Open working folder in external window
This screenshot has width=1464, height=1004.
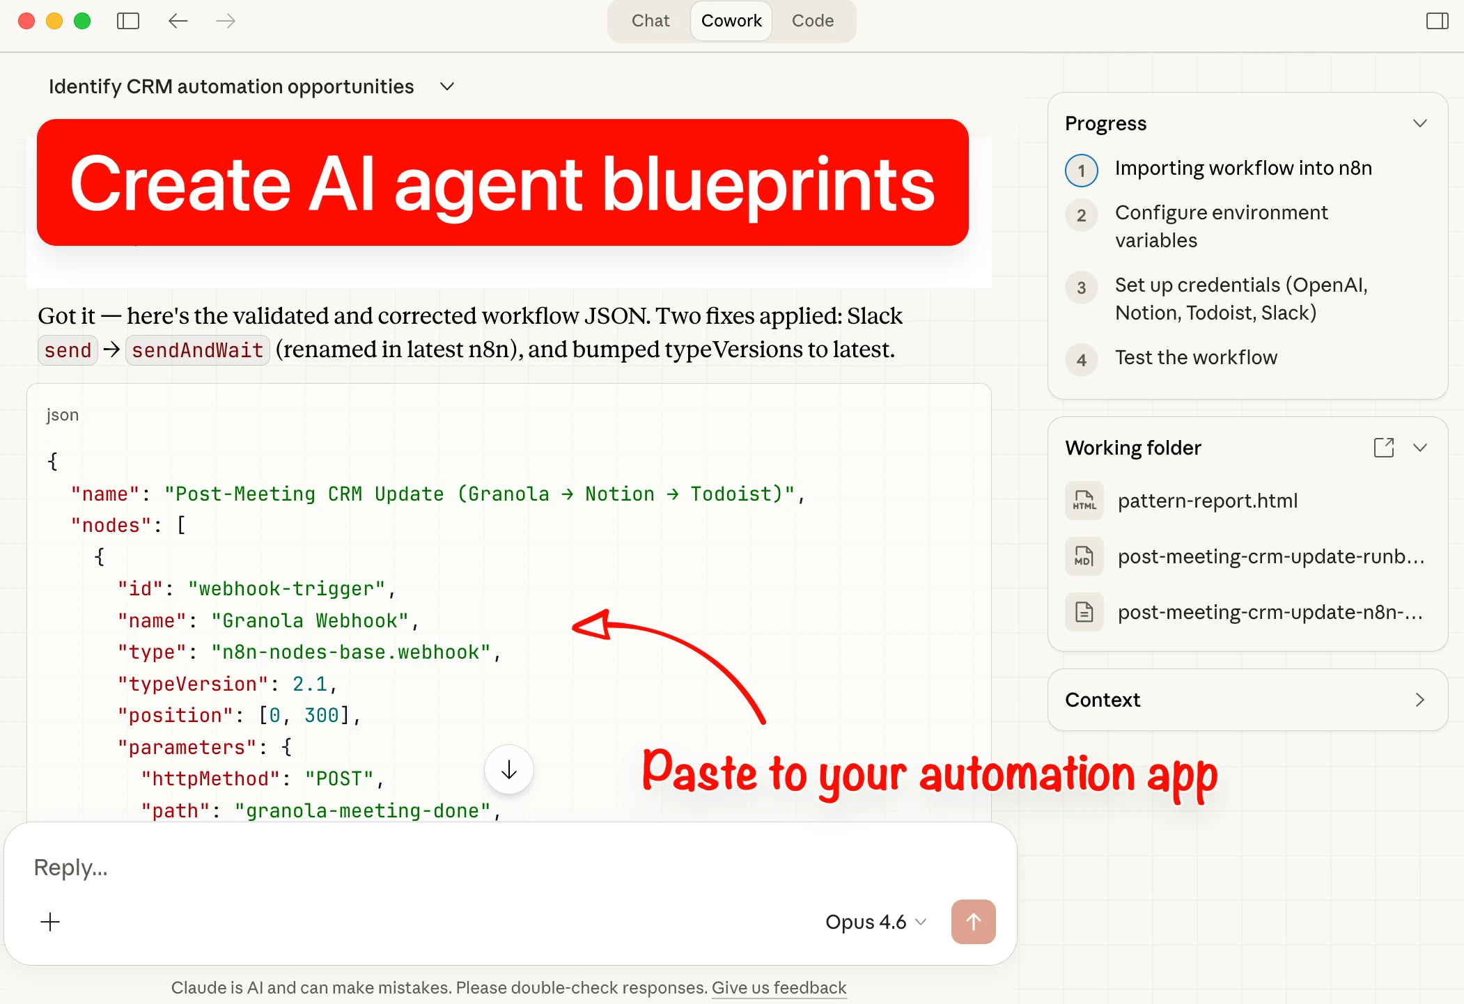(x=1383, y=447)
